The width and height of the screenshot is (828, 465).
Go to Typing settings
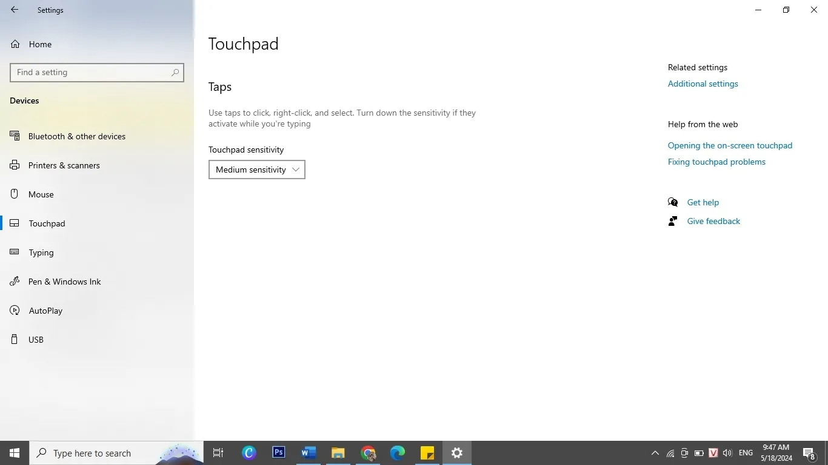[41, 252]
